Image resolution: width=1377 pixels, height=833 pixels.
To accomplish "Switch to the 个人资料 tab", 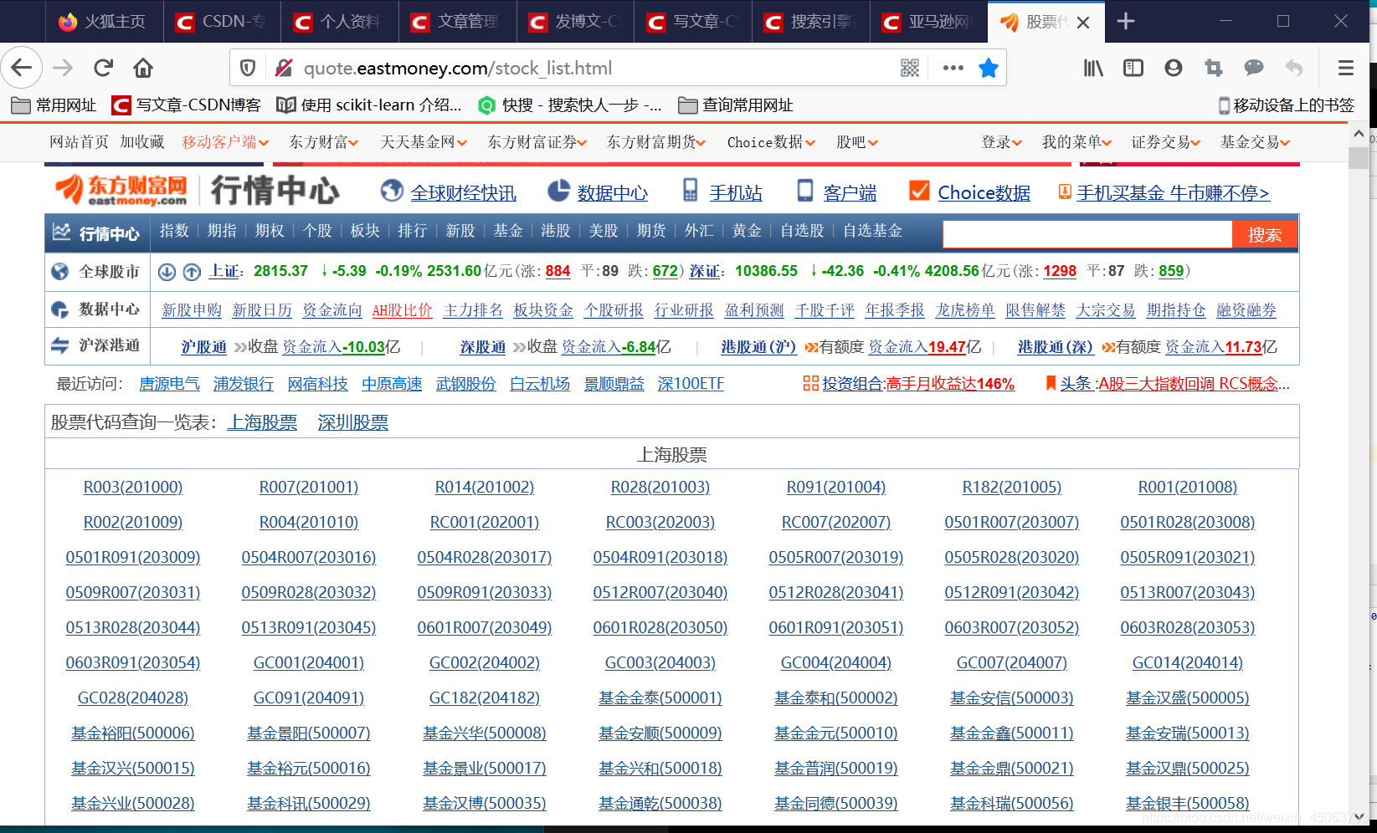I will [x=339, y=22].
